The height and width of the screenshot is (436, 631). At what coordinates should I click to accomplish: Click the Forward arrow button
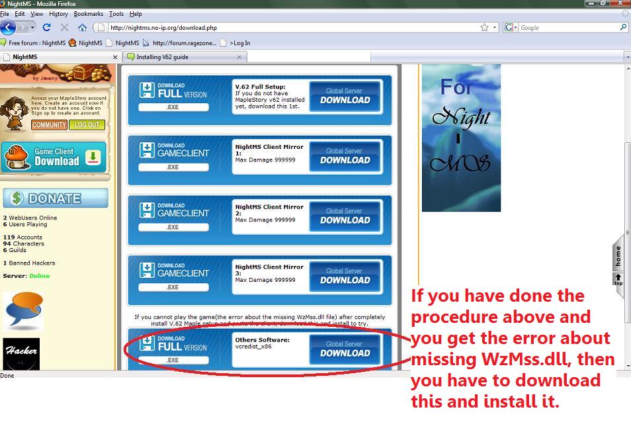[23, 27]
